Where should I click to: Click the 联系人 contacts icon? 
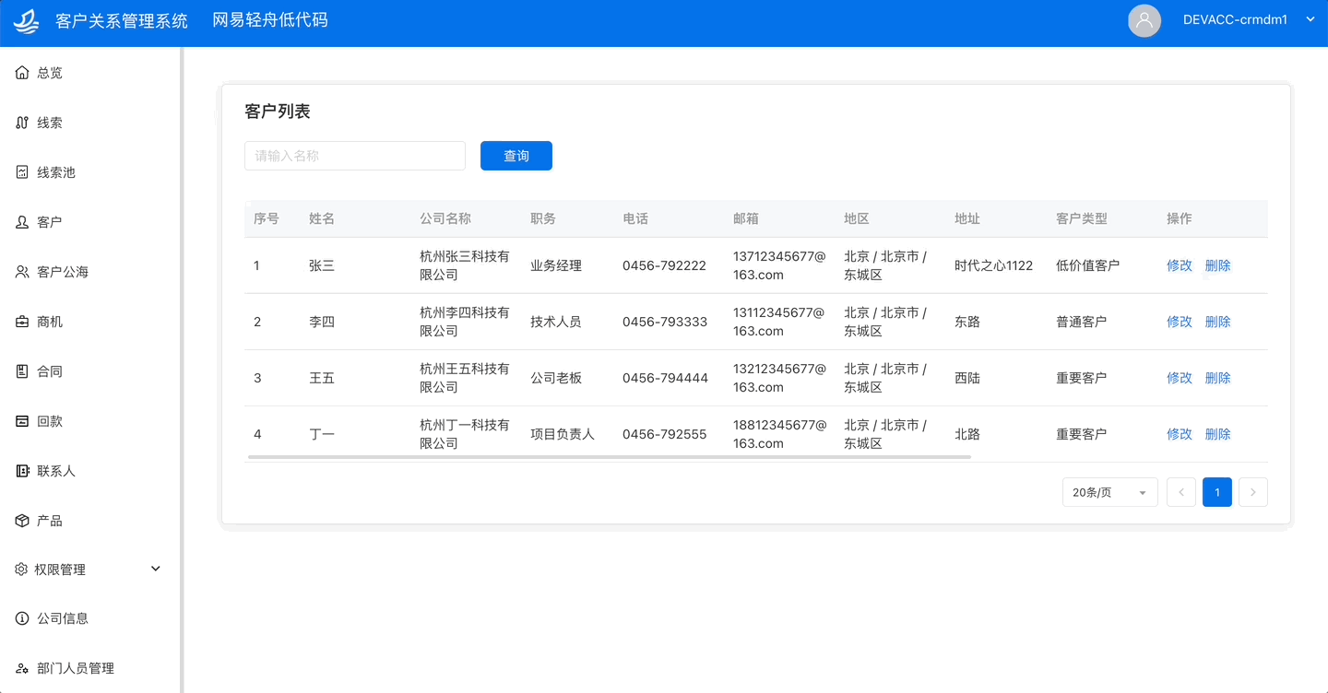[22, 471]
